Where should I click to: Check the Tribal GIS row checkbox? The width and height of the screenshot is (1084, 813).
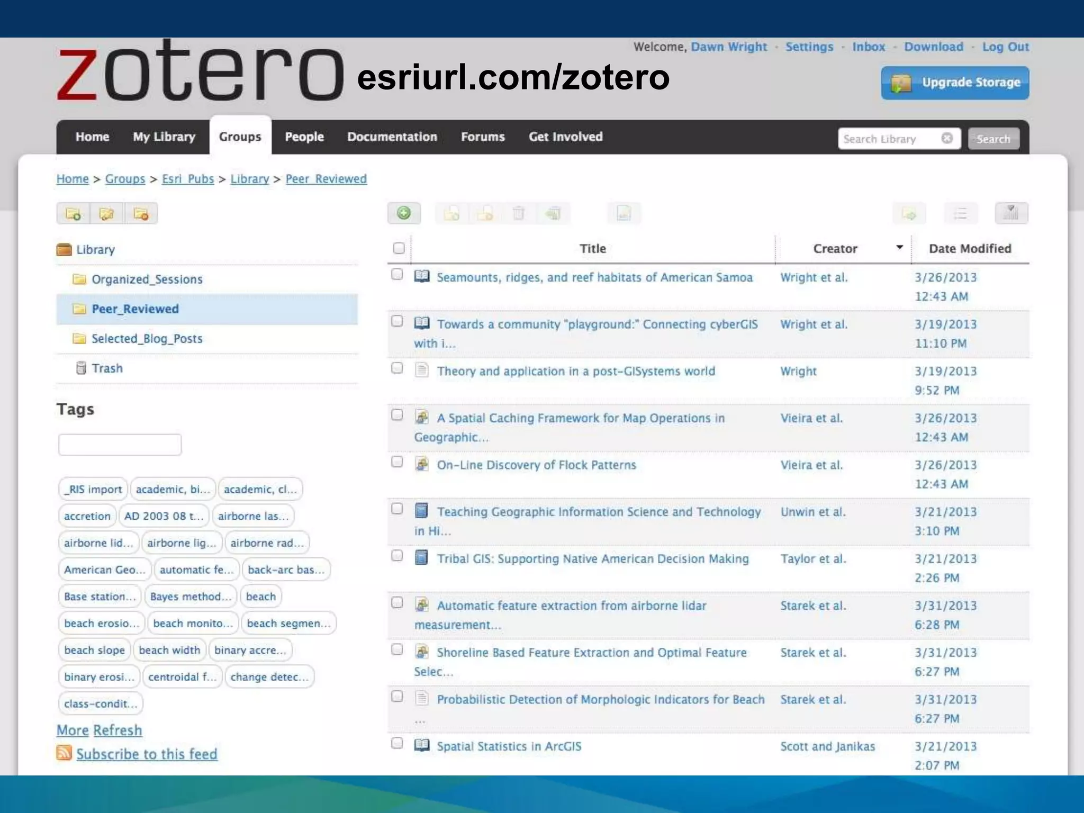[x=397, y=556]
